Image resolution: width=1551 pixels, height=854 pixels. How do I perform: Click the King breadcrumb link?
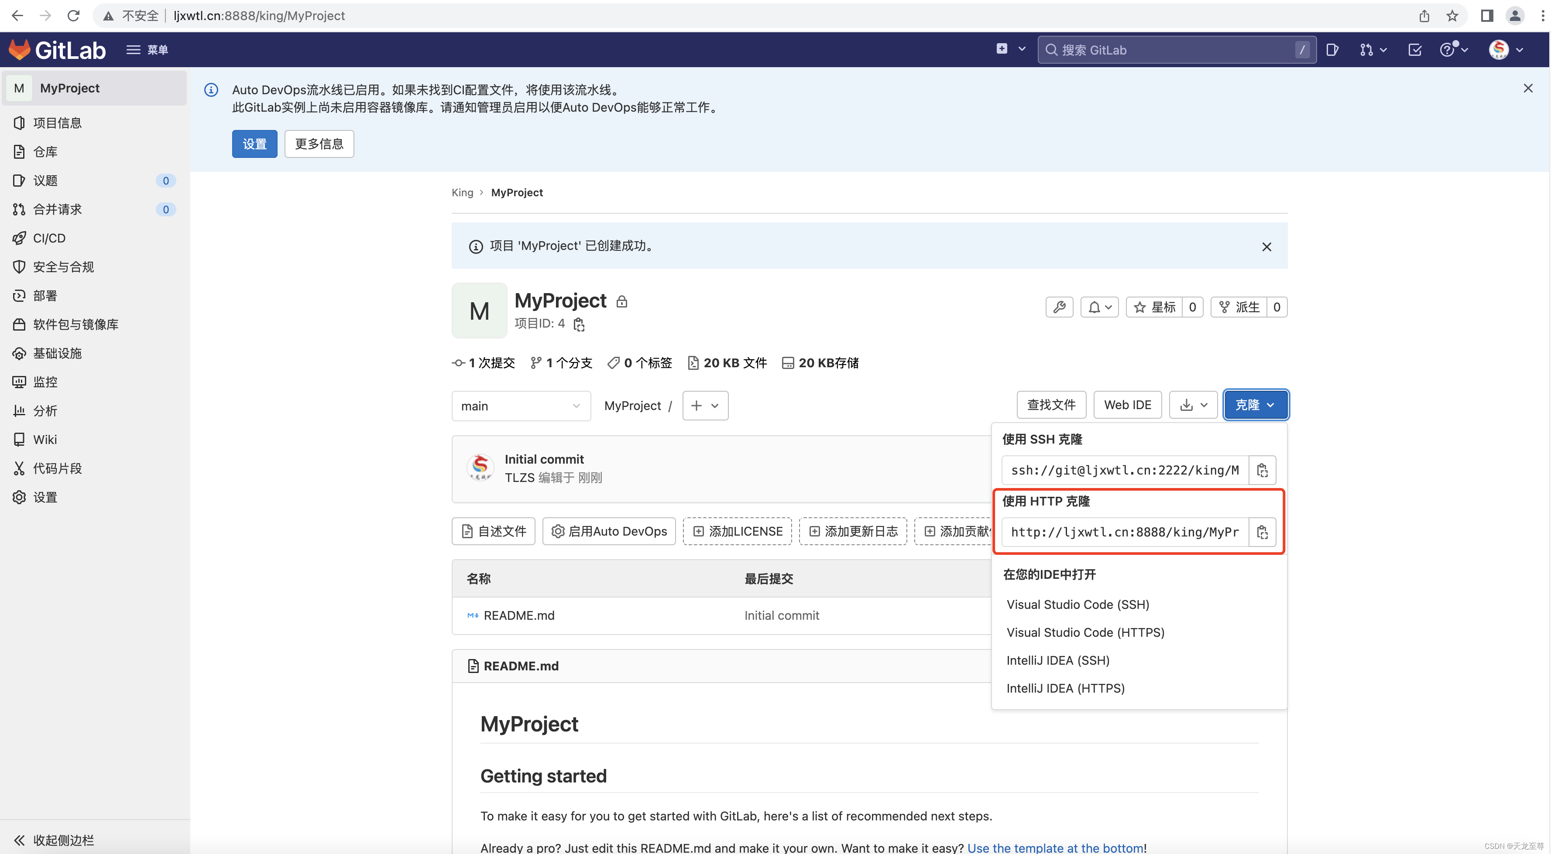coord(463,193)
